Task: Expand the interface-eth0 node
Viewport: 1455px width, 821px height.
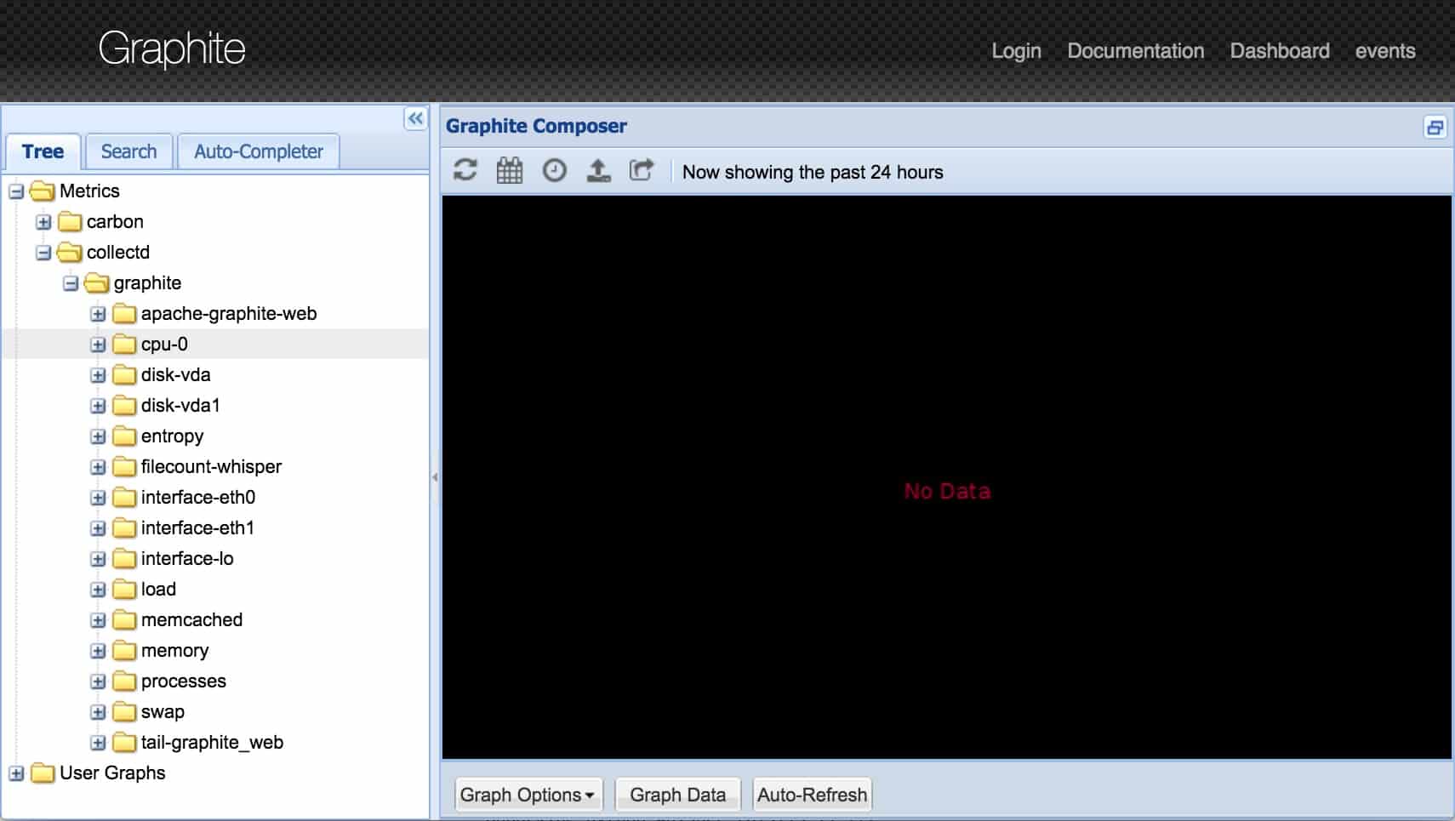Action: 98,498
